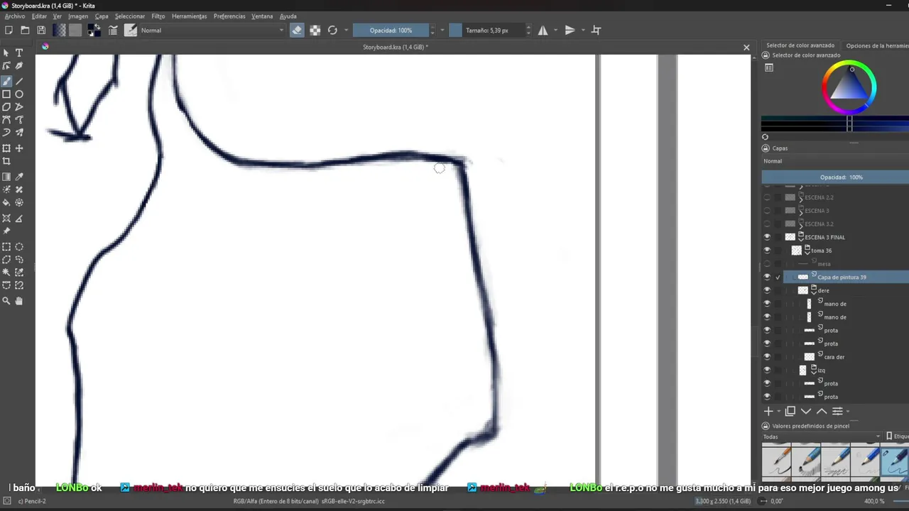Open layer properties button

click(x=837, y=411)
